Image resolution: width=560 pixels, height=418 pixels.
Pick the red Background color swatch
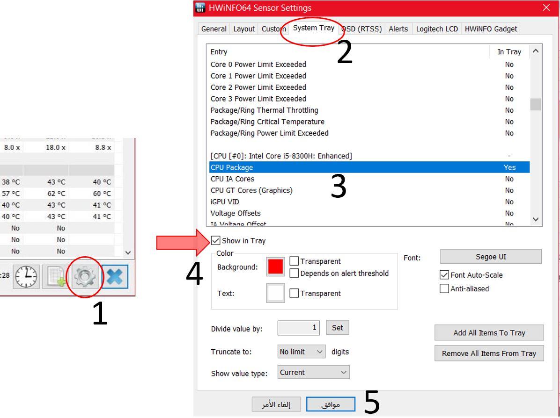coord(275,267)
